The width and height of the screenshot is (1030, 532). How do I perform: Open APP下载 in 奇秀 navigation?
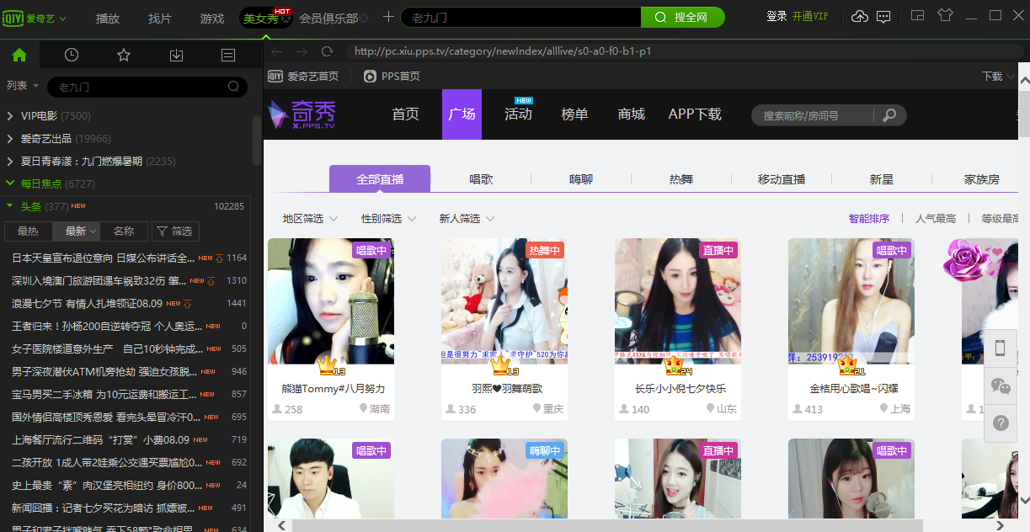pos(695,114)
